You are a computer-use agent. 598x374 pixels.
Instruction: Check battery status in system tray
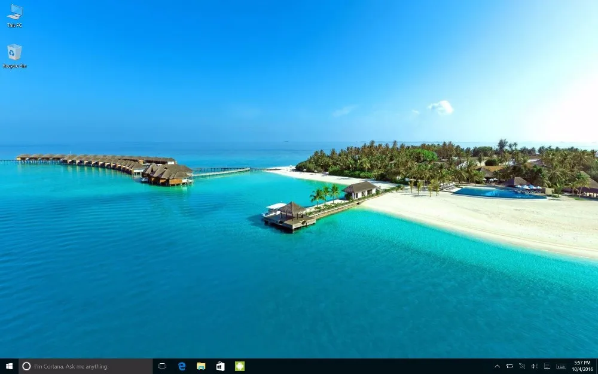(509, 366)
